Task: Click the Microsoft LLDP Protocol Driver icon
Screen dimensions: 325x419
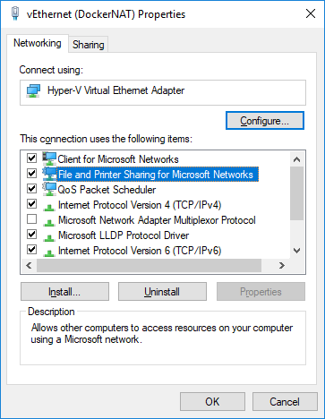Action: 49,236
